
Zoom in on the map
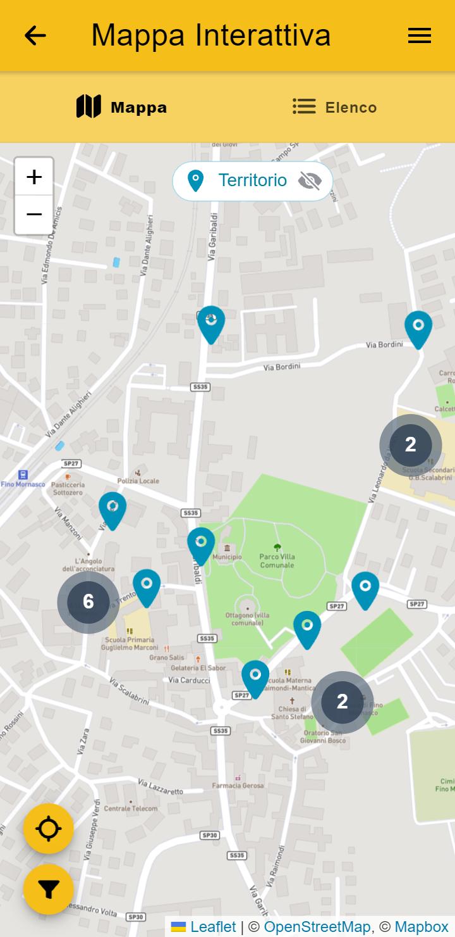(34, 177)
